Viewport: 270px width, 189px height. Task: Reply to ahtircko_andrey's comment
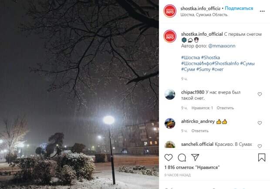[200, 131]
